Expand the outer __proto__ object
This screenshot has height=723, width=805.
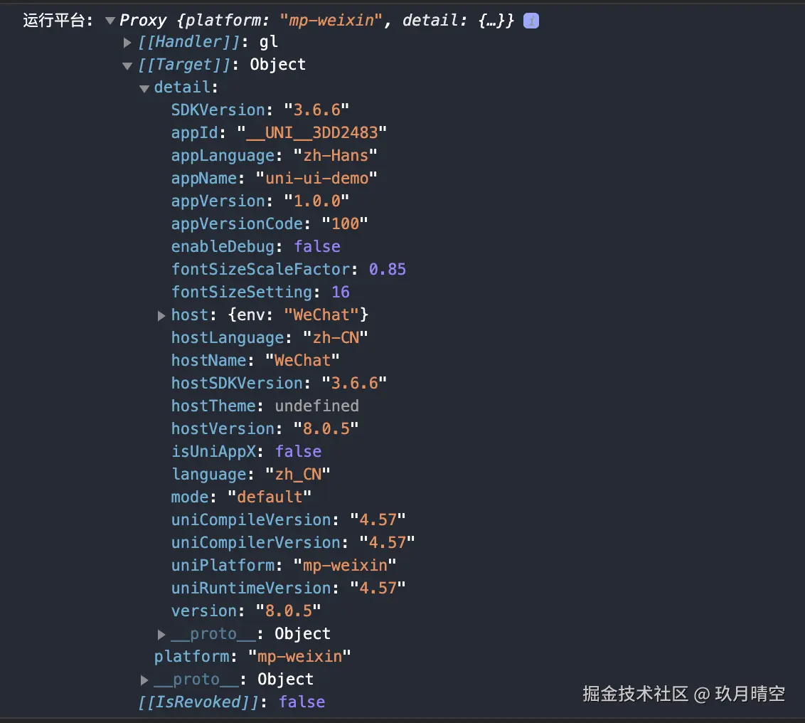[144, 680]
